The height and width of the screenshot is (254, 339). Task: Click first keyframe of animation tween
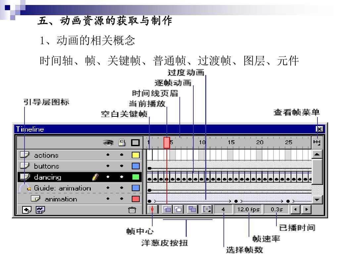coord(149,201)
